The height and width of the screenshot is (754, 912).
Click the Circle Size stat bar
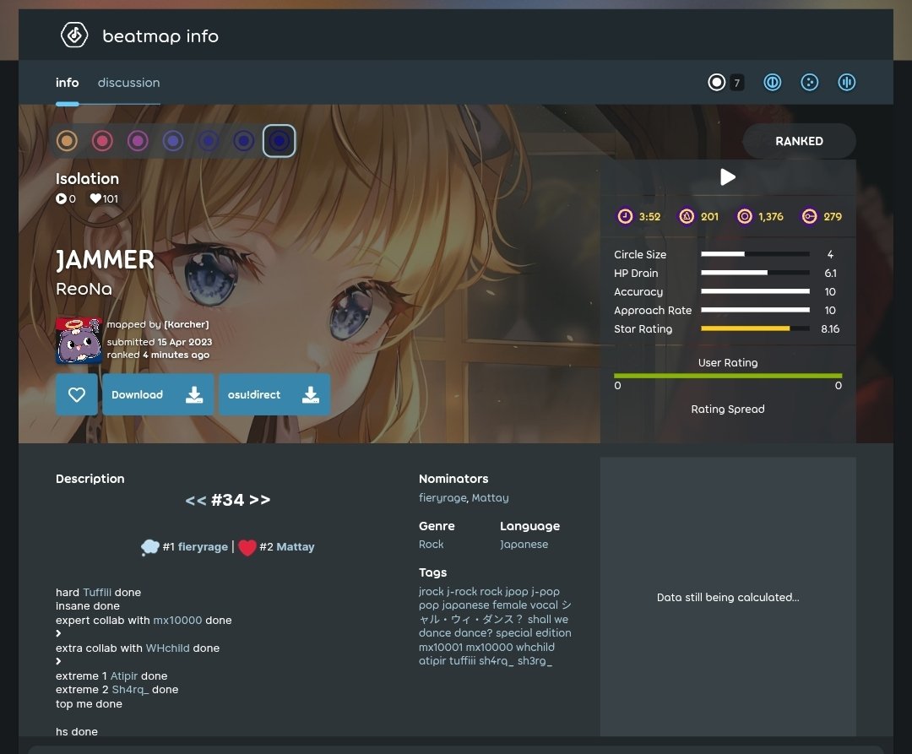pos(756,254)
